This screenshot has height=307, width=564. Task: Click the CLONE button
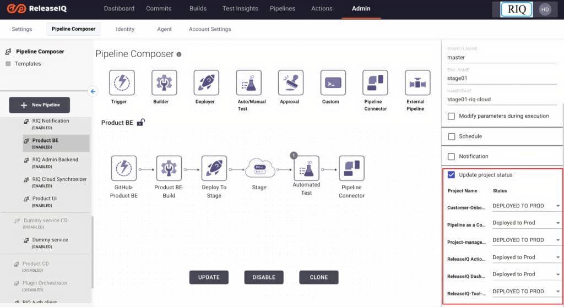point(319,277)
